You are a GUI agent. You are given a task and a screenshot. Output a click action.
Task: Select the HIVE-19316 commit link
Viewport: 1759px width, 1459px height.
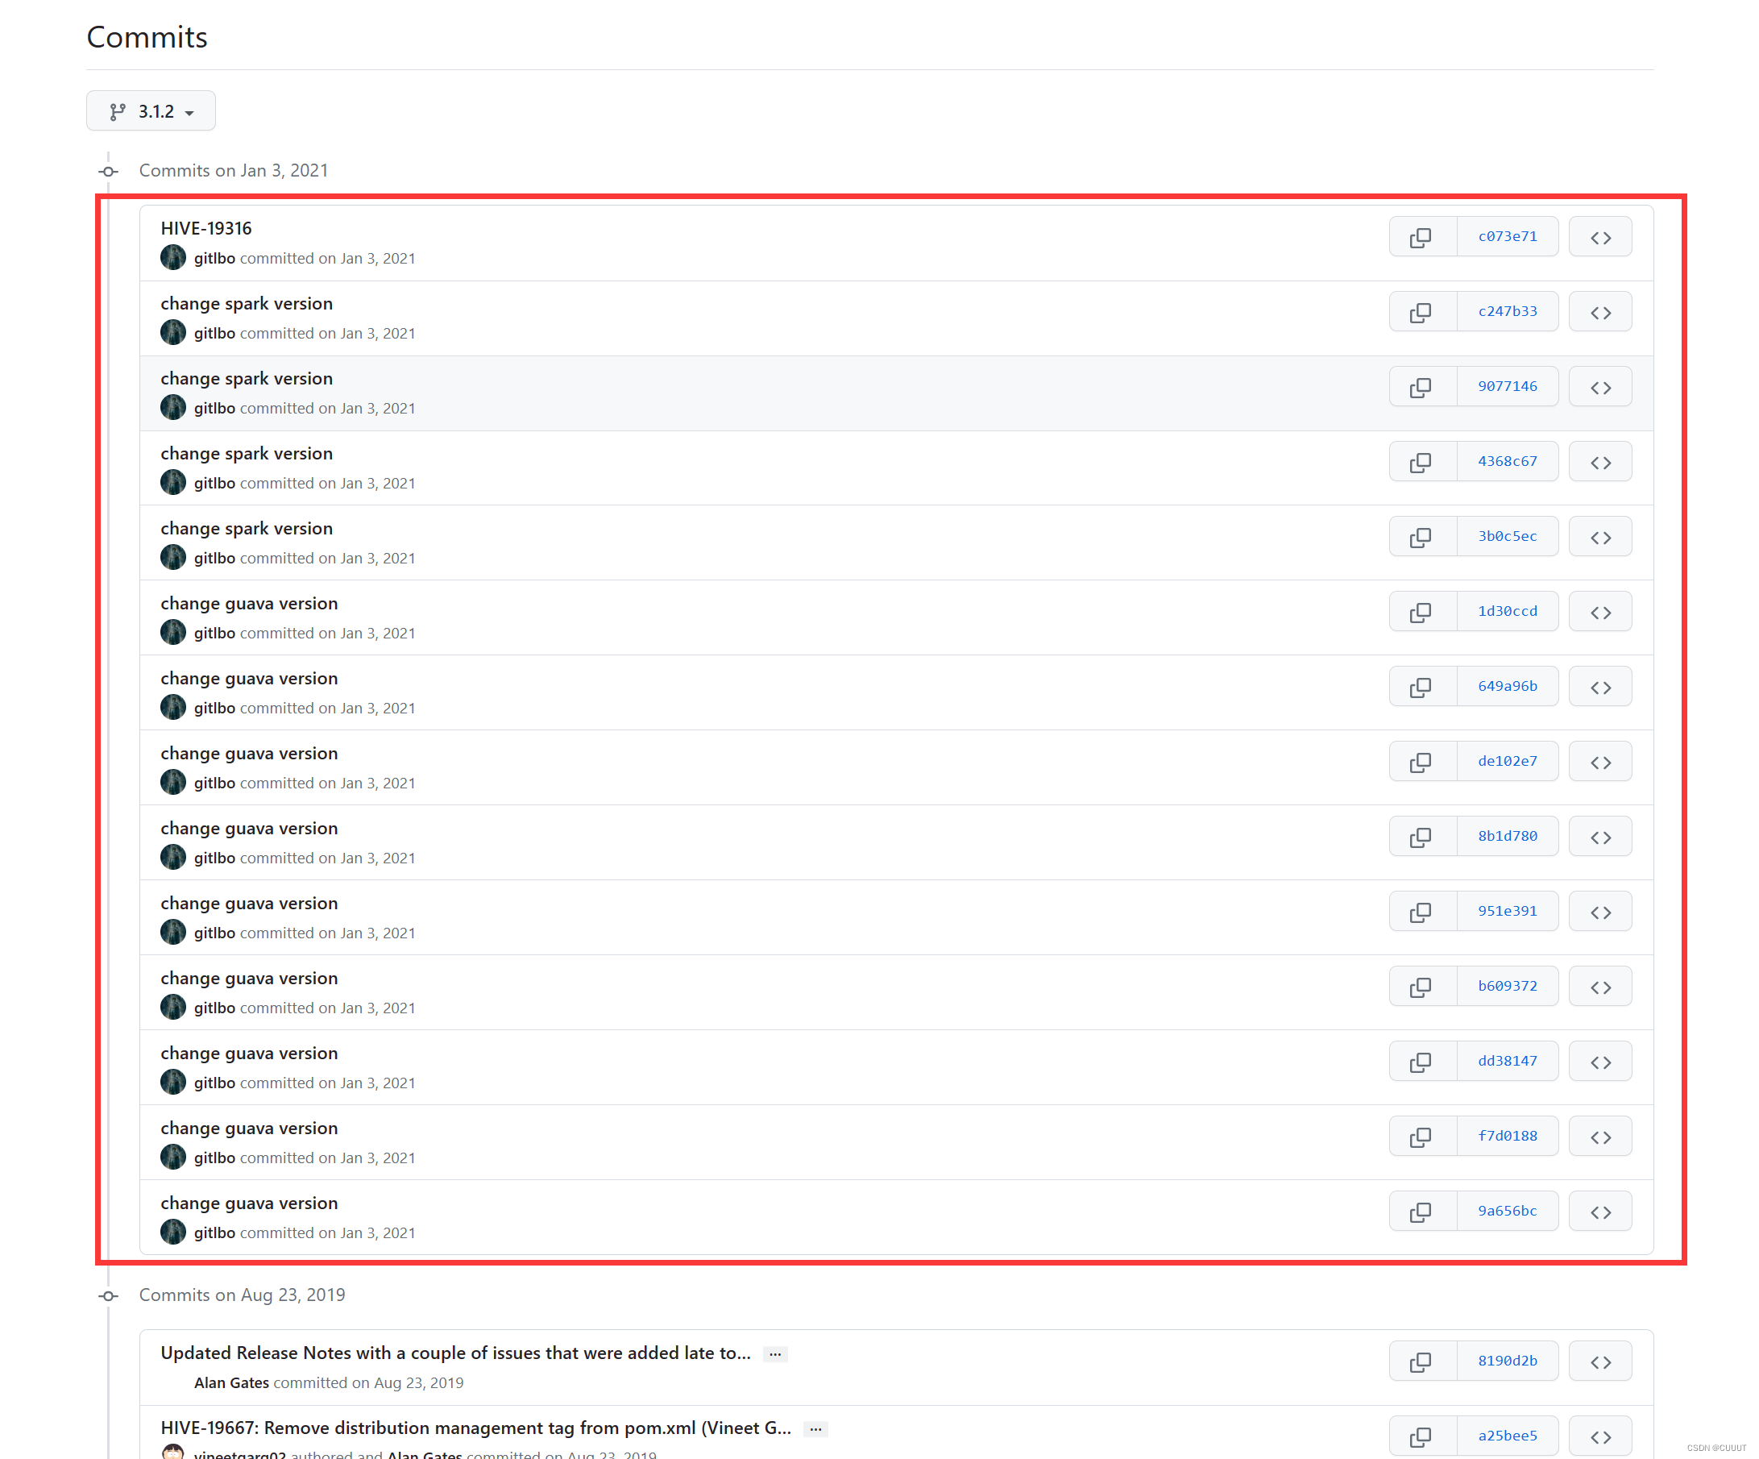pyautogui.click(x=205, y=228)
